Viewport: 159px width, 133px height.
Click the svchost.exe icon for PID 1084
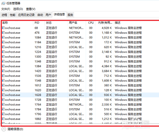pyautogui.click(x=3, y=37)
